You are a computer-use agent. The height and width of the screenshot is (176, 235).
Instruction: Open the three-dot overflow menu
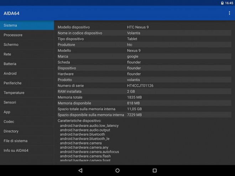[x=229, y=13]
